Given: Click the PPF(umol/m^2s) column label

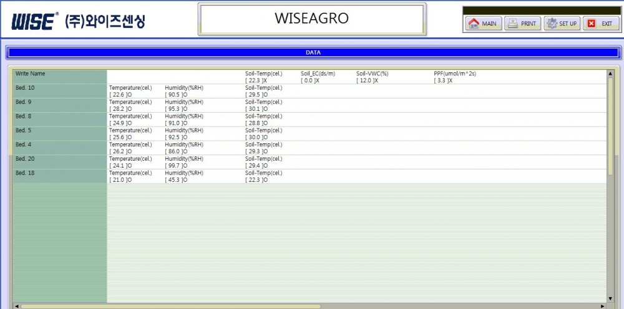Looking at the screenshot, I should pos(455,74).
